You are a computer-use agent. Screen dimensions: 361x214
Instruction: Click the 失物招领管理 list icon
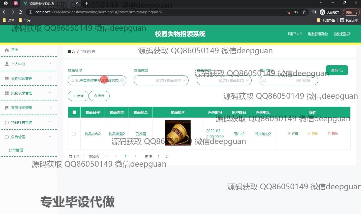coord(6,78)
